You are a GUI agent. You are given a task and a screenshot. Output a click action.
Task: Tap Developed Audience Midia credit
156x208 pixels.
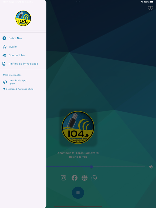pyautogui.click(x=19, y=89)
